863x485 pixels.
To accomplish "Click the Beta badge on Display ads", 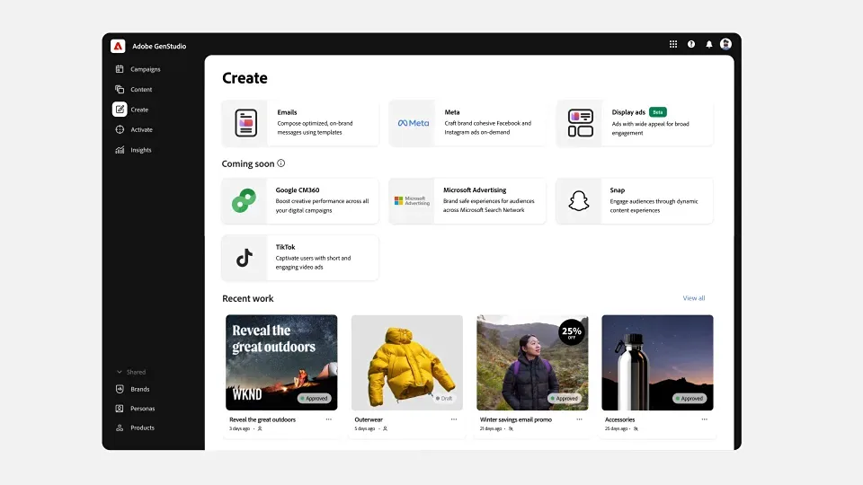I will [x=658, y=112].
